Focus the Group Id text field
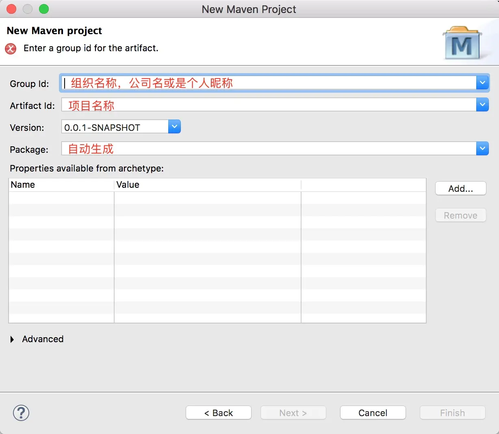The height and width of the screenshot is (434, 499). [269, 83]
